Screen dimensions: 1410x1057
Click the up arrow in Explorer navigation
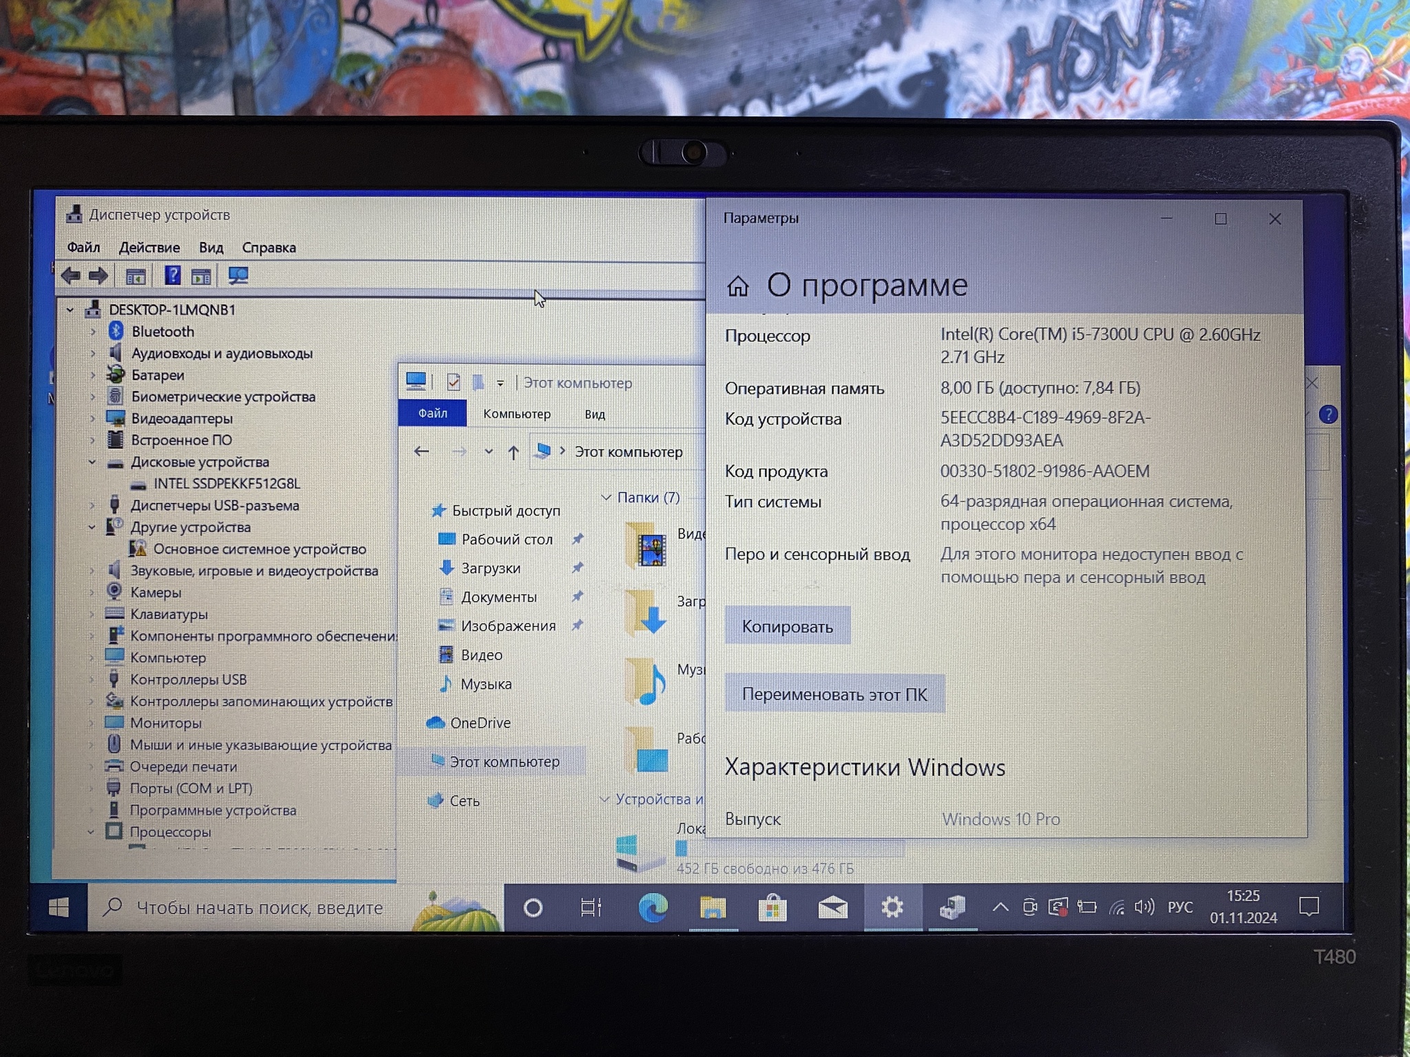click(513, 452)
